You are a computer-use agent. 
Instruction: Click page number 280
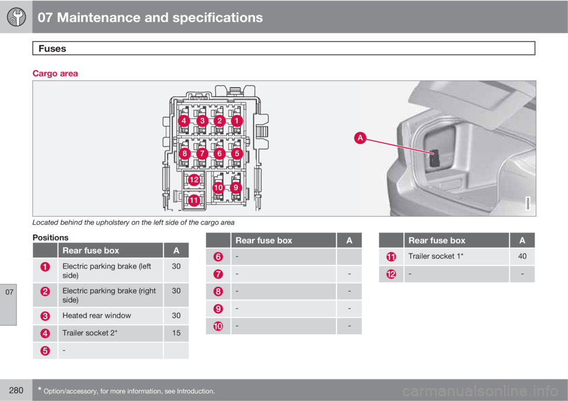click(16, 390)
